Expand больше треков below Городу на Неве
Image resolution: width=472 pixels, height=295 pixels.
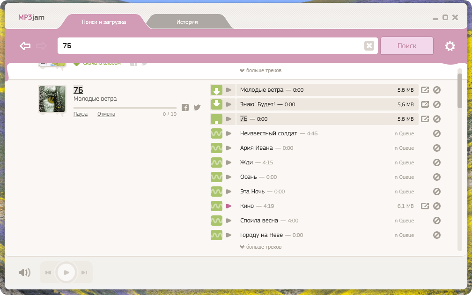(261, 247)
